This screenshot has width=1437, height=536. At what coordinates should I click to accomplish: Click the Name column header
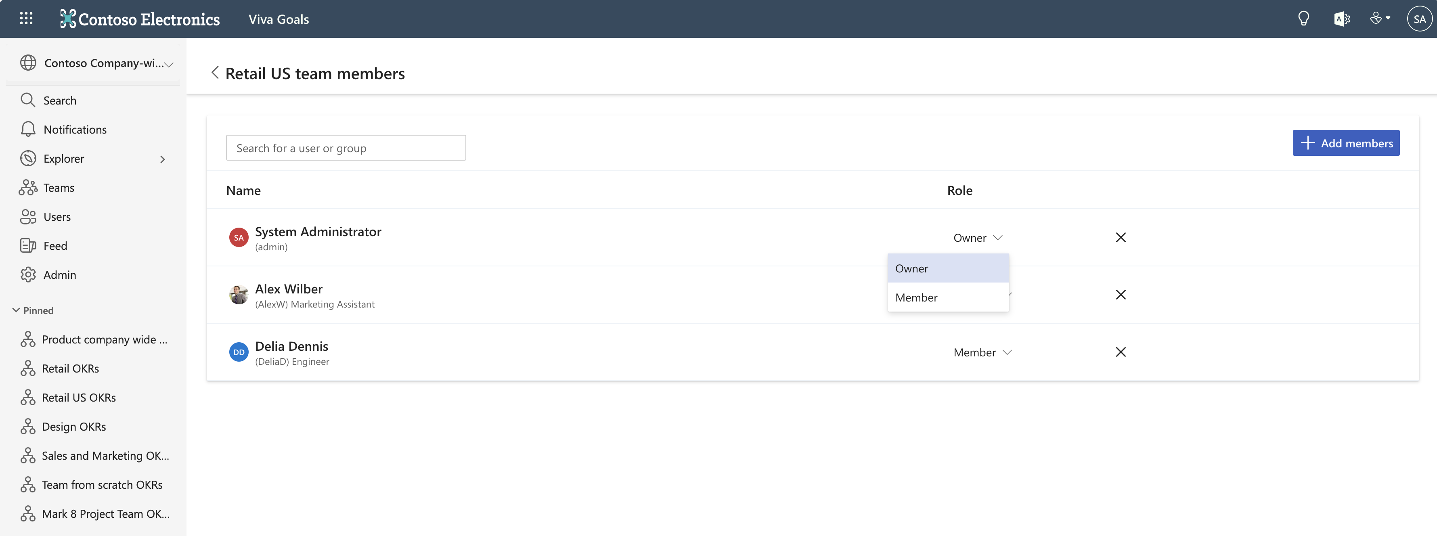(243, 190)
